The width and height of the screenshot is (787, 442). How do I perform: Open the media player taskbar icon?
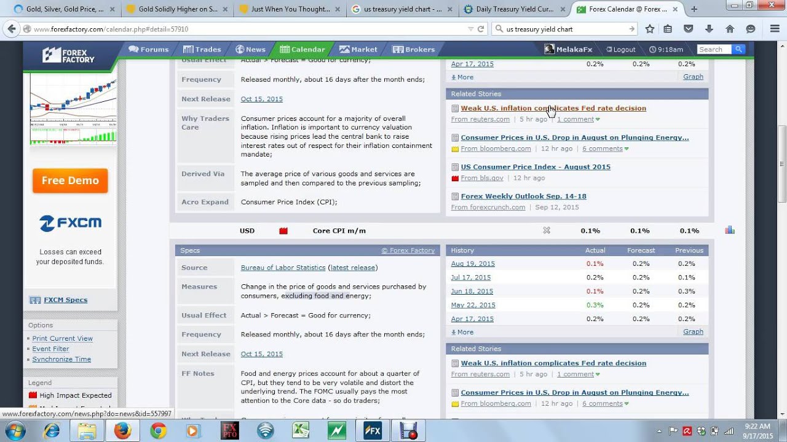[194, 430]
